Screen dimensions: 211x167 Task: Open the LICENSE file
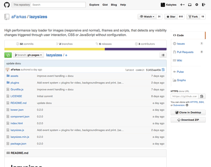coord(16,96)
